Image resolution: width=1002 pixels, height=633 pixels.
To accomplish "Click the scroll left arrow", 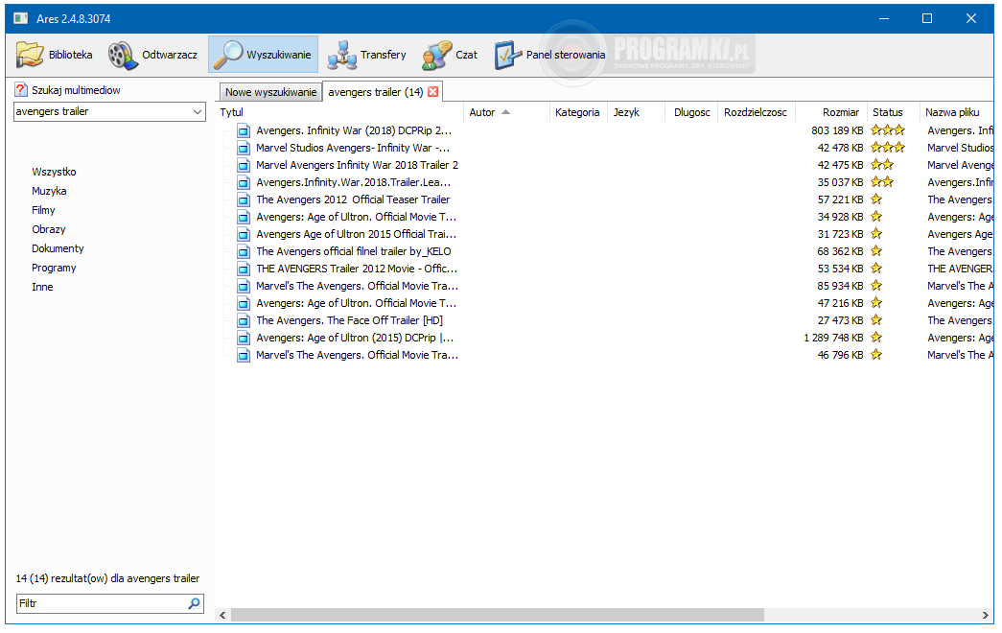I will coord(222,615).
